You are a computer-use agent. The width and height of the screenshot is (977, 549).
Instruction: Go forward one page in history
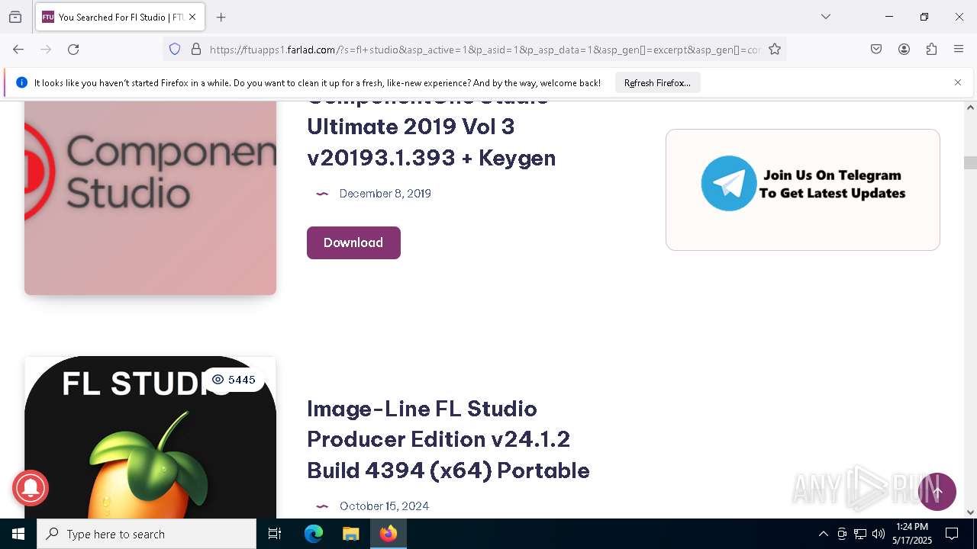46,50
